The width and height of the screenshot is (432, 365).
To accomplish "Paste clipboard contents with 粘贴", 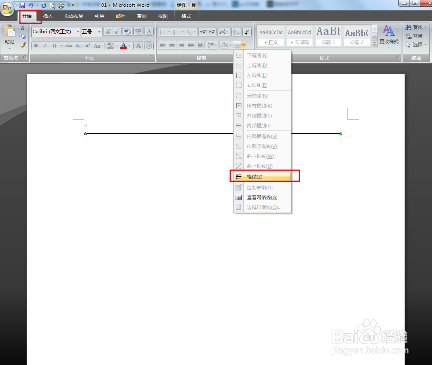I will [10, 37].
